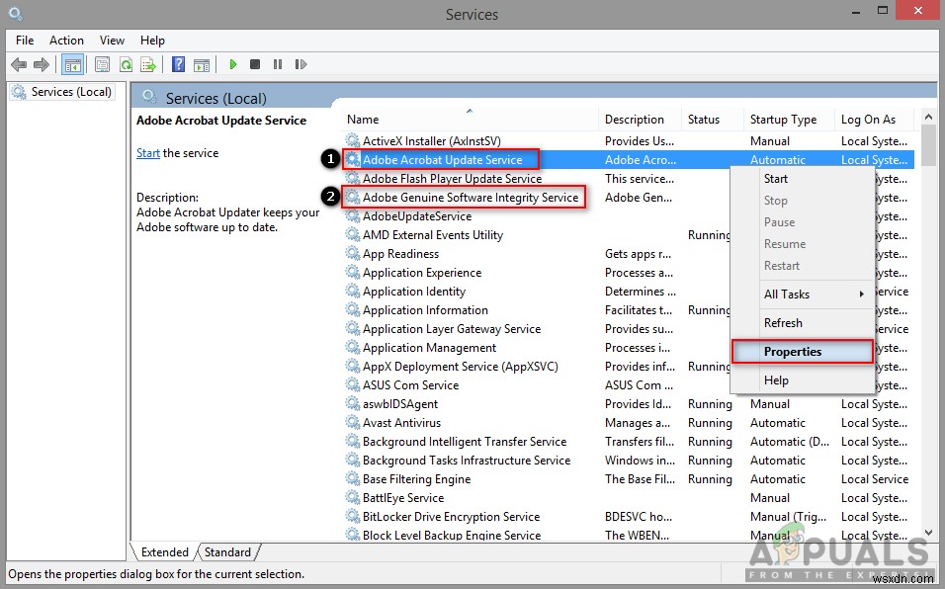Stop the service using the stop icon
The height and width of the screenshot is (589, 945).
click(255, 64)
